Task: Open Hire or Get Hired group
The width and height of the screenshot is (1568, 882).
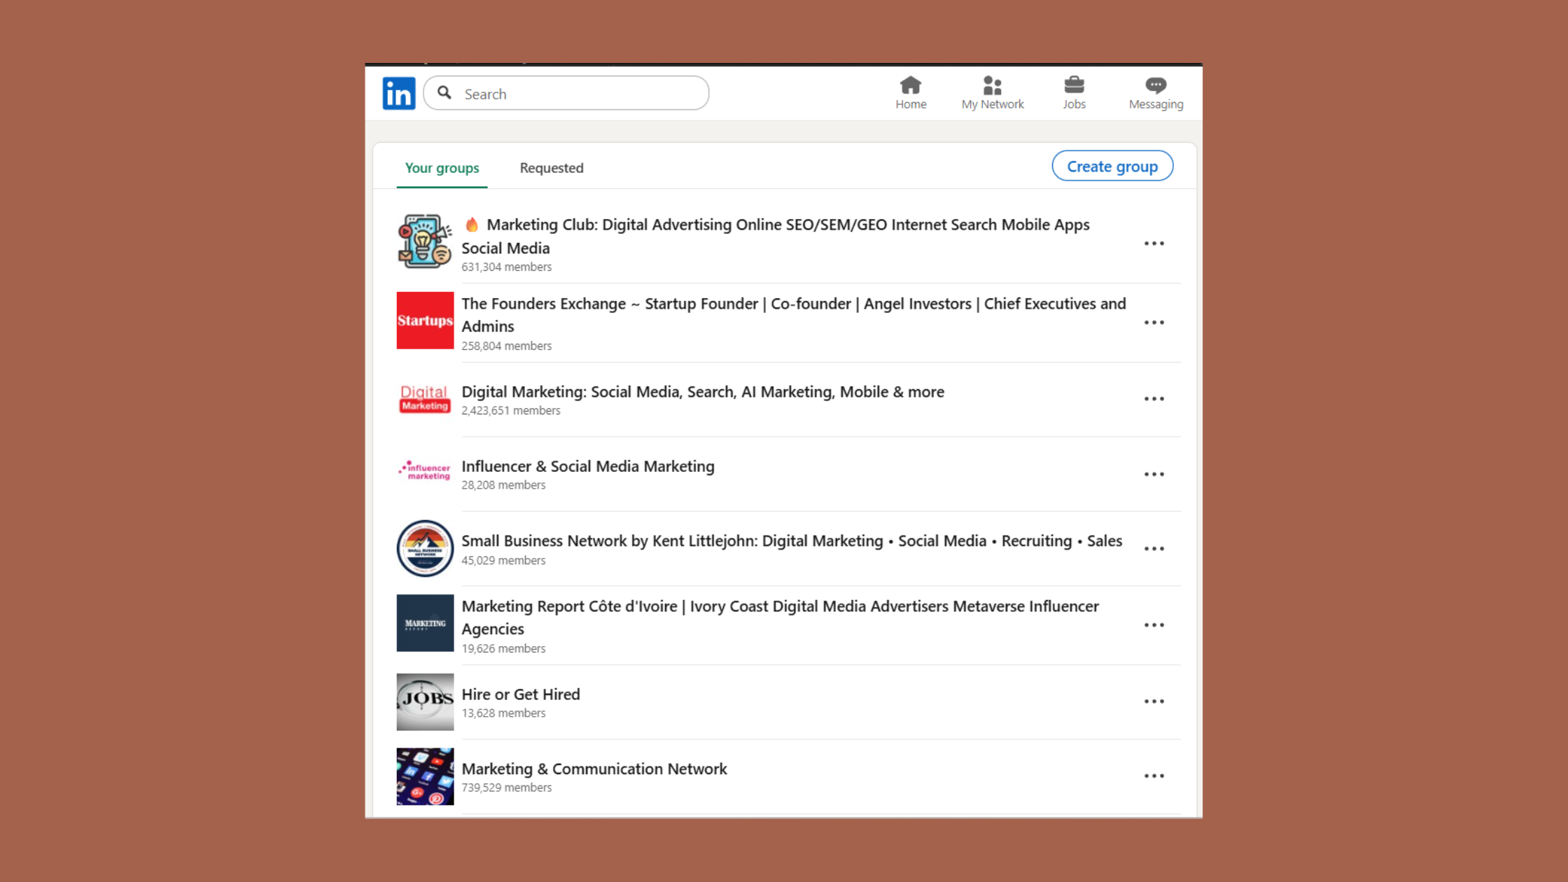Action: tap(521, 694)
